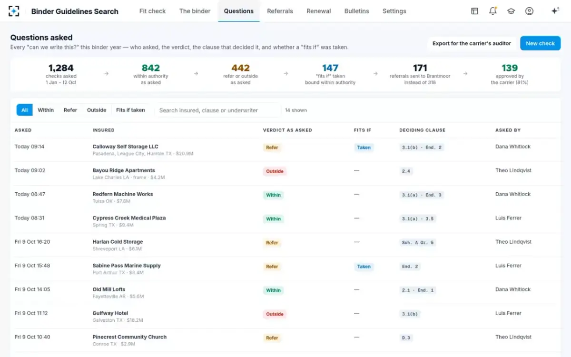
Task: Click the Binder Guidelines Search title
Action: pos(75,11)
